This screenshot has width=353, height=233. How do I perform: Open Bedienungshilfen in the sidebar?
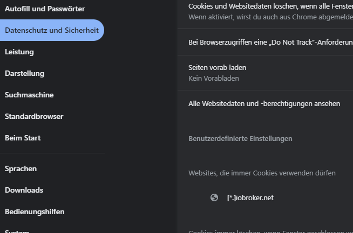point(35,212)
